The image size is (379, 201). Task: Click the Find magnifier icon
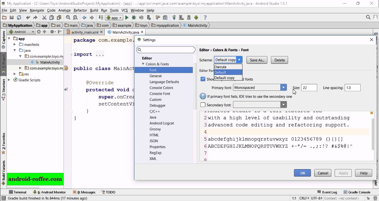point(68,18)
